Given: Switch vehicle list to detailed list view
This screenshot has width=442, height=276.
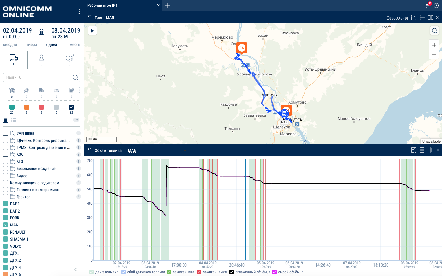Looking at the screenshot, I should (x=13, y=120).
